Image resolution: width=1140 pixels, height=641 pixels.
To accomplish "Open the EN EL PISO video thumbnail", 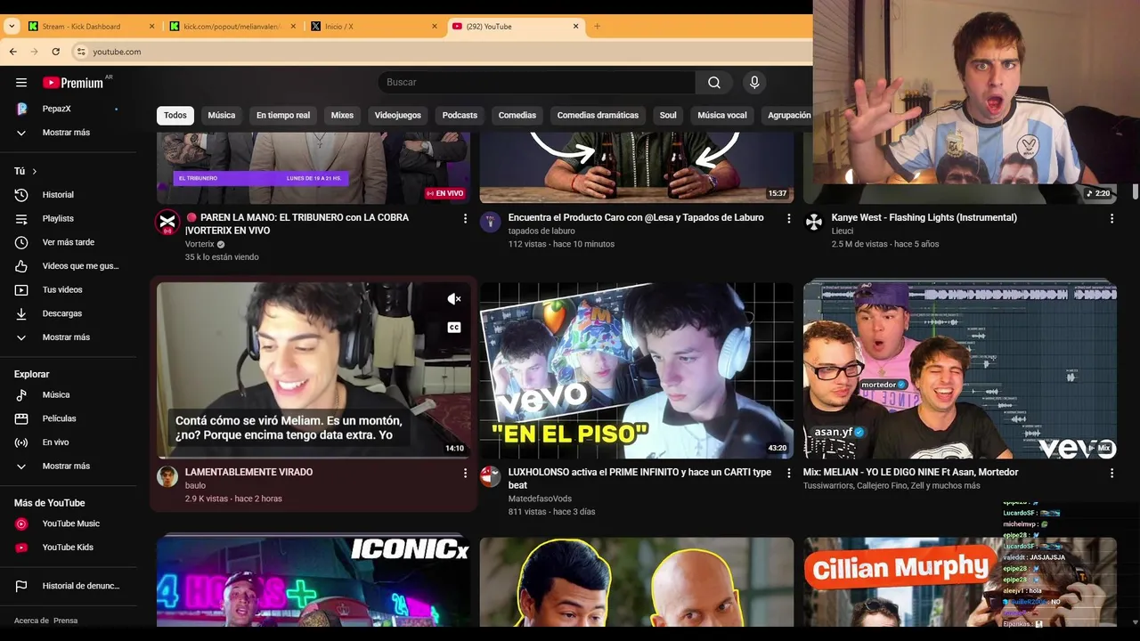I will click(637, 370).
